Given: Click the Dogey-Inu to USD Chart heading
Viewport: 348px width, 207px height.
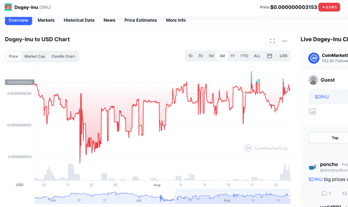Looking at the screenshot, I should (x=37, y=39).
